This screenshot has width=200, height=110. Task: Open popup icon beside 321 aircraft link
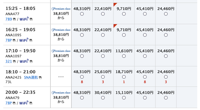pos(14,61)
